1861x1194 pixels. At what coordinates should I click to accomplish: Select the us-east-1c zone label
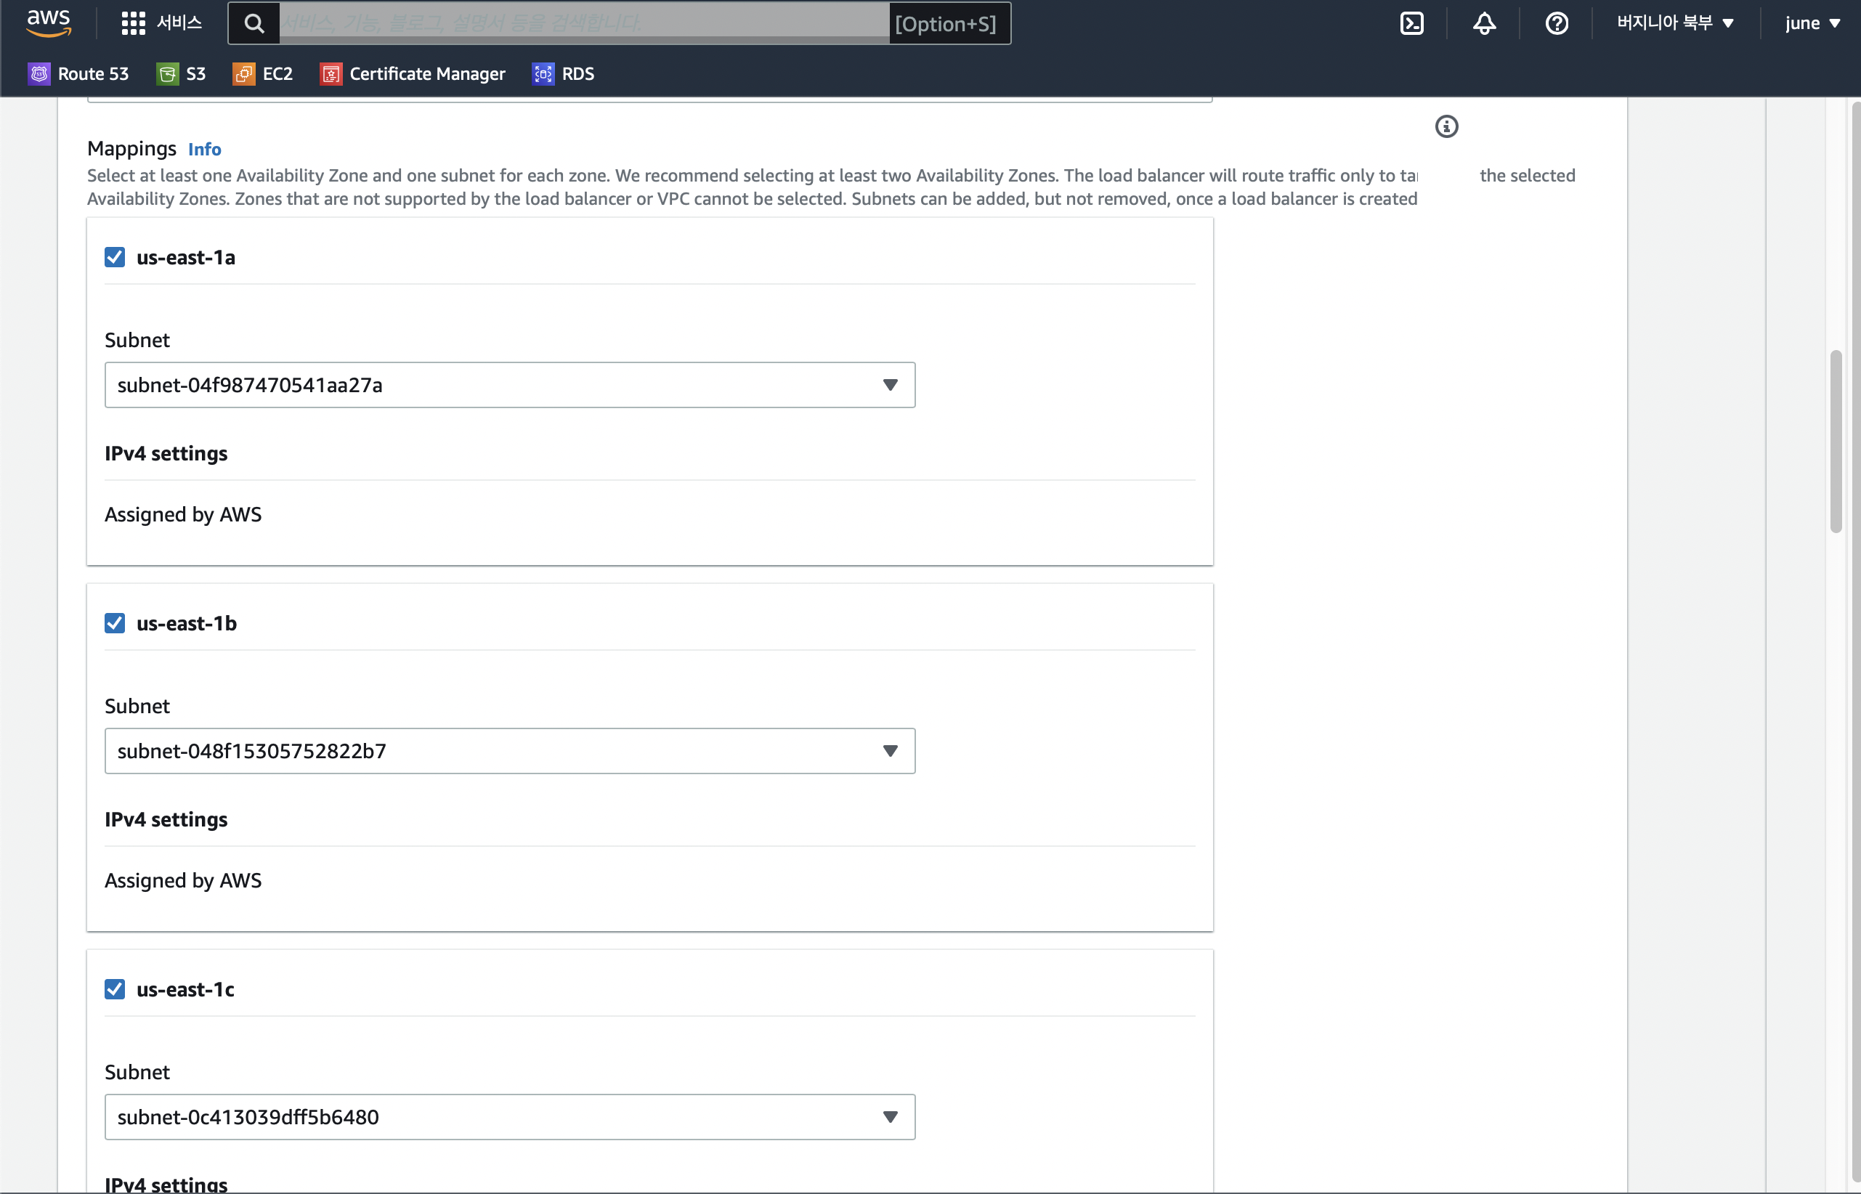click(185, 988)
